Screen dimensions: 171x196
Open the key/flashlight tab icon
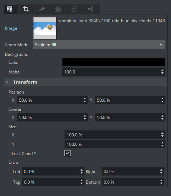click(x=42, y=9)
